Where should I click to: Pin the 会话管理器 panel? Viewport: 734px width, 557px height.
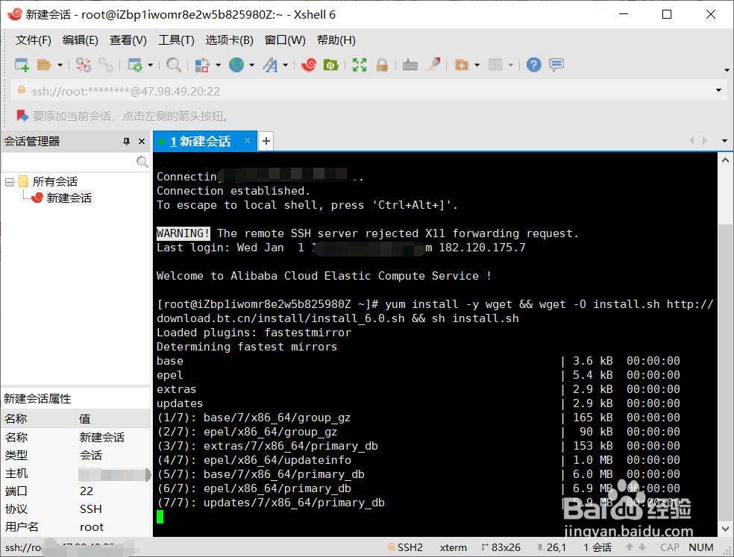126,142
